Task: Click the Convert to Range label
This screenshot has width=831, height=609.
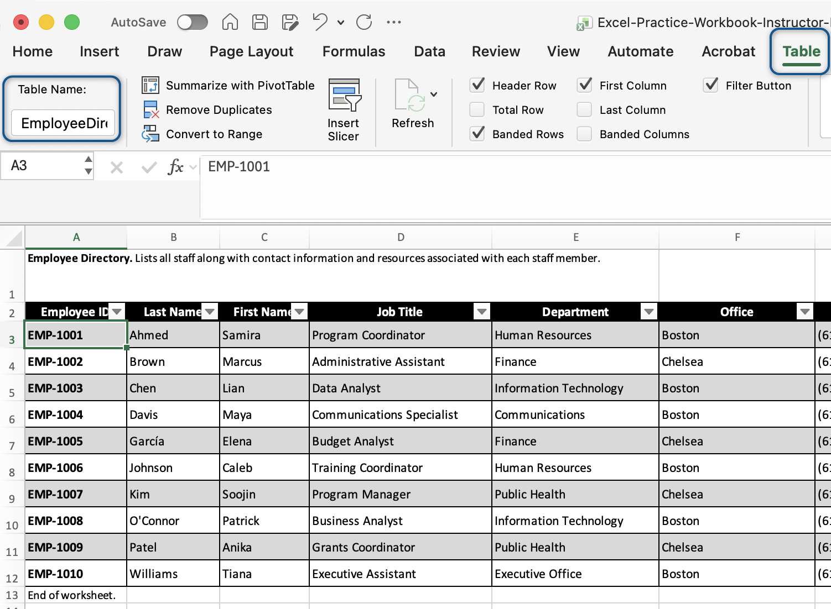Action: point(214,134)
